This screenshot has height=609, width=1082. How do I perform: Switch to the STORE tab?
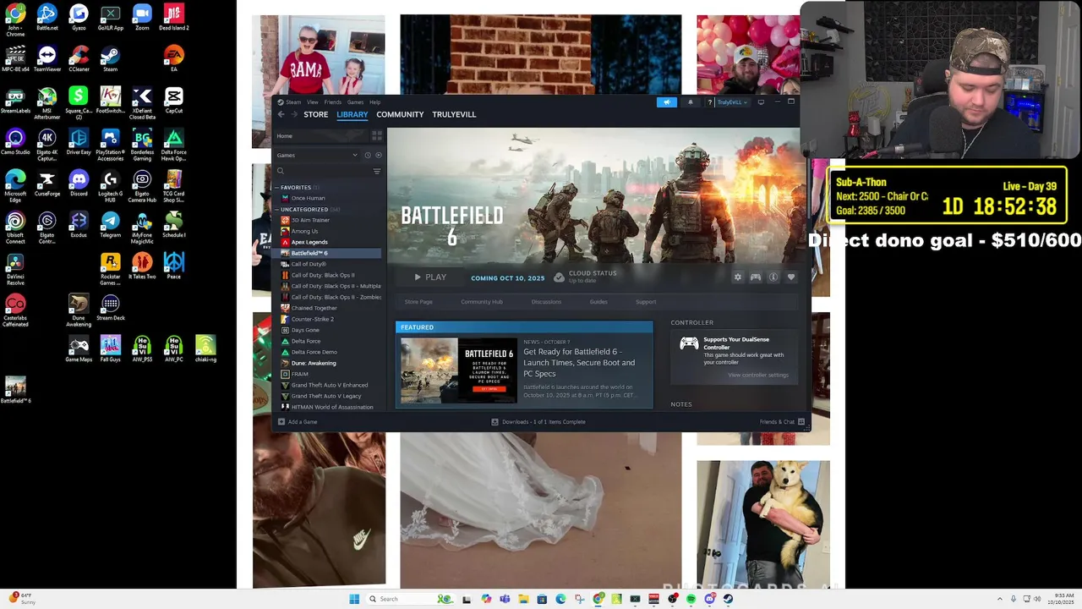click(316, 114)
